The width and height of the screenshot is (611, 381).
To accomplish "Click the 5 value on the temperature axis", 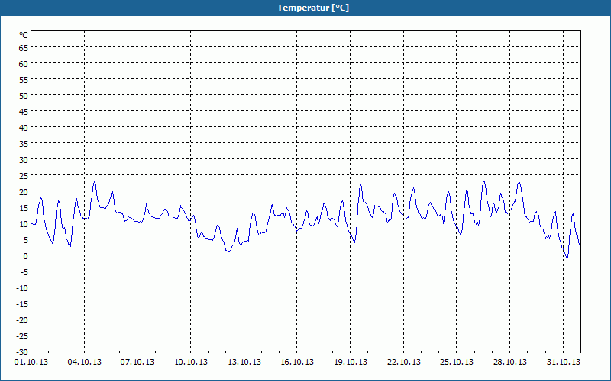I will click(x=26, y=240).
